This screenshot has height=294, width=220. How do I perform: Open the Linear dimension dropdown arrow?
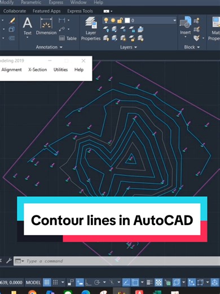click(x=68, y=20)
